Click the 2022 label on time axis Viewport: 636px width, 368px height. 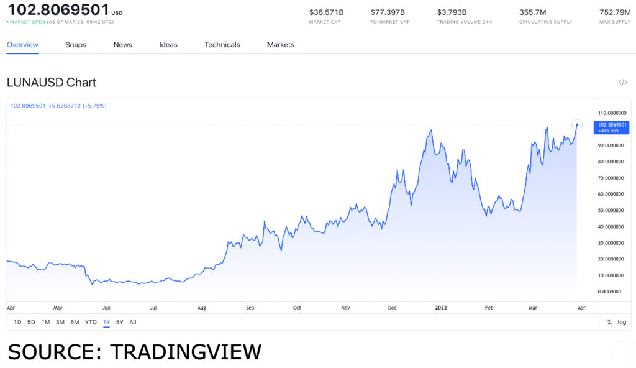tap(441, 308)
